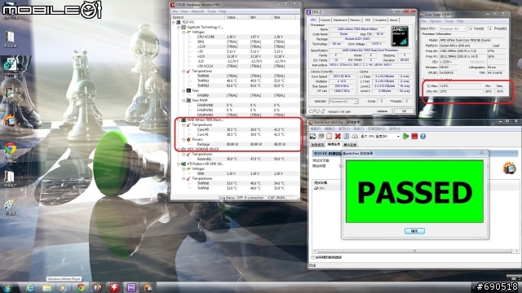Open Tools menu in Hardware Monitor PRO
This screenshot has height=293, width=522.
point(211,11)
